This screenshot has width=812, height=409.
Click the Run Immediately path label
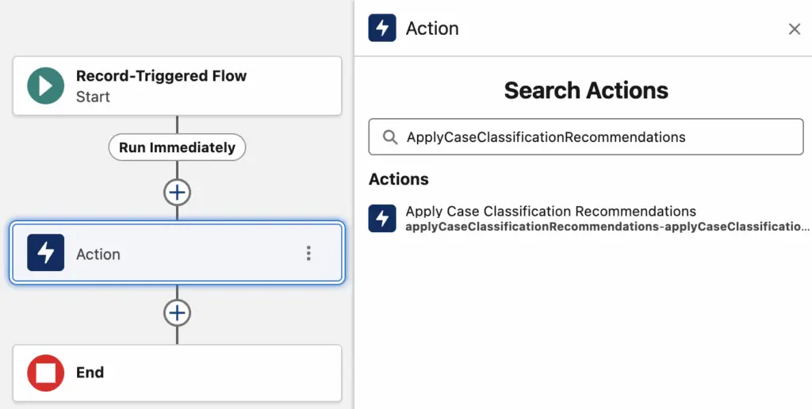coord(177,147)
